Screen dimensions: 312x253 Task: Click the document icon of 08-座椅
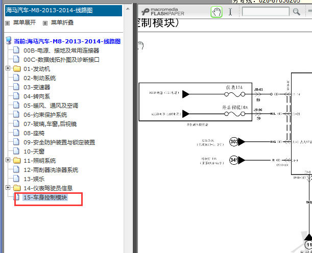[x=16, y=133]
